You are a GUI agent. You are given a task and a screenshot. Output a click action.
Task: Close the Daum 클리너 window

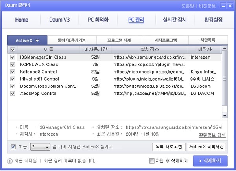click(x=230, y=6)
